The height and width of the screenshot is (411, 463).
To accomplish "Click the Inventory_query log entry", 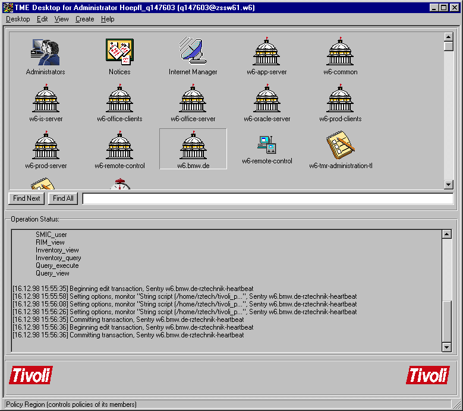I will 58,258.
